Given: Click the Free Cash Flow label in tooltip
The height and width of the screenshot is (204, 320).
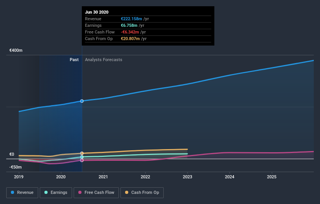Looking at the screenshot, I should pos(100,32).
